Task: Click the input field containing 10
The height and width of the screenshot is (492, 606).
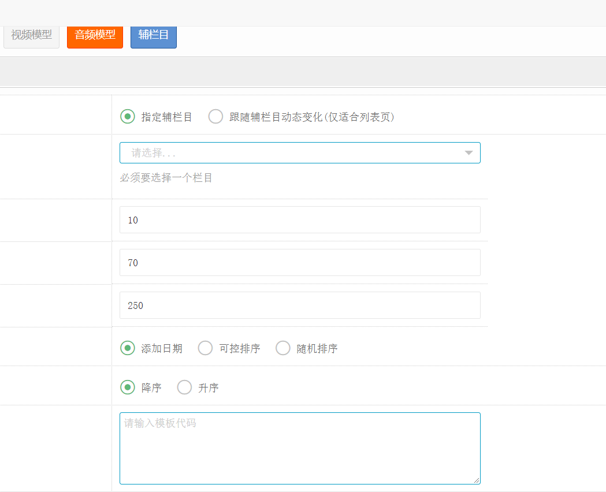Action: click(x=300, y=220)
